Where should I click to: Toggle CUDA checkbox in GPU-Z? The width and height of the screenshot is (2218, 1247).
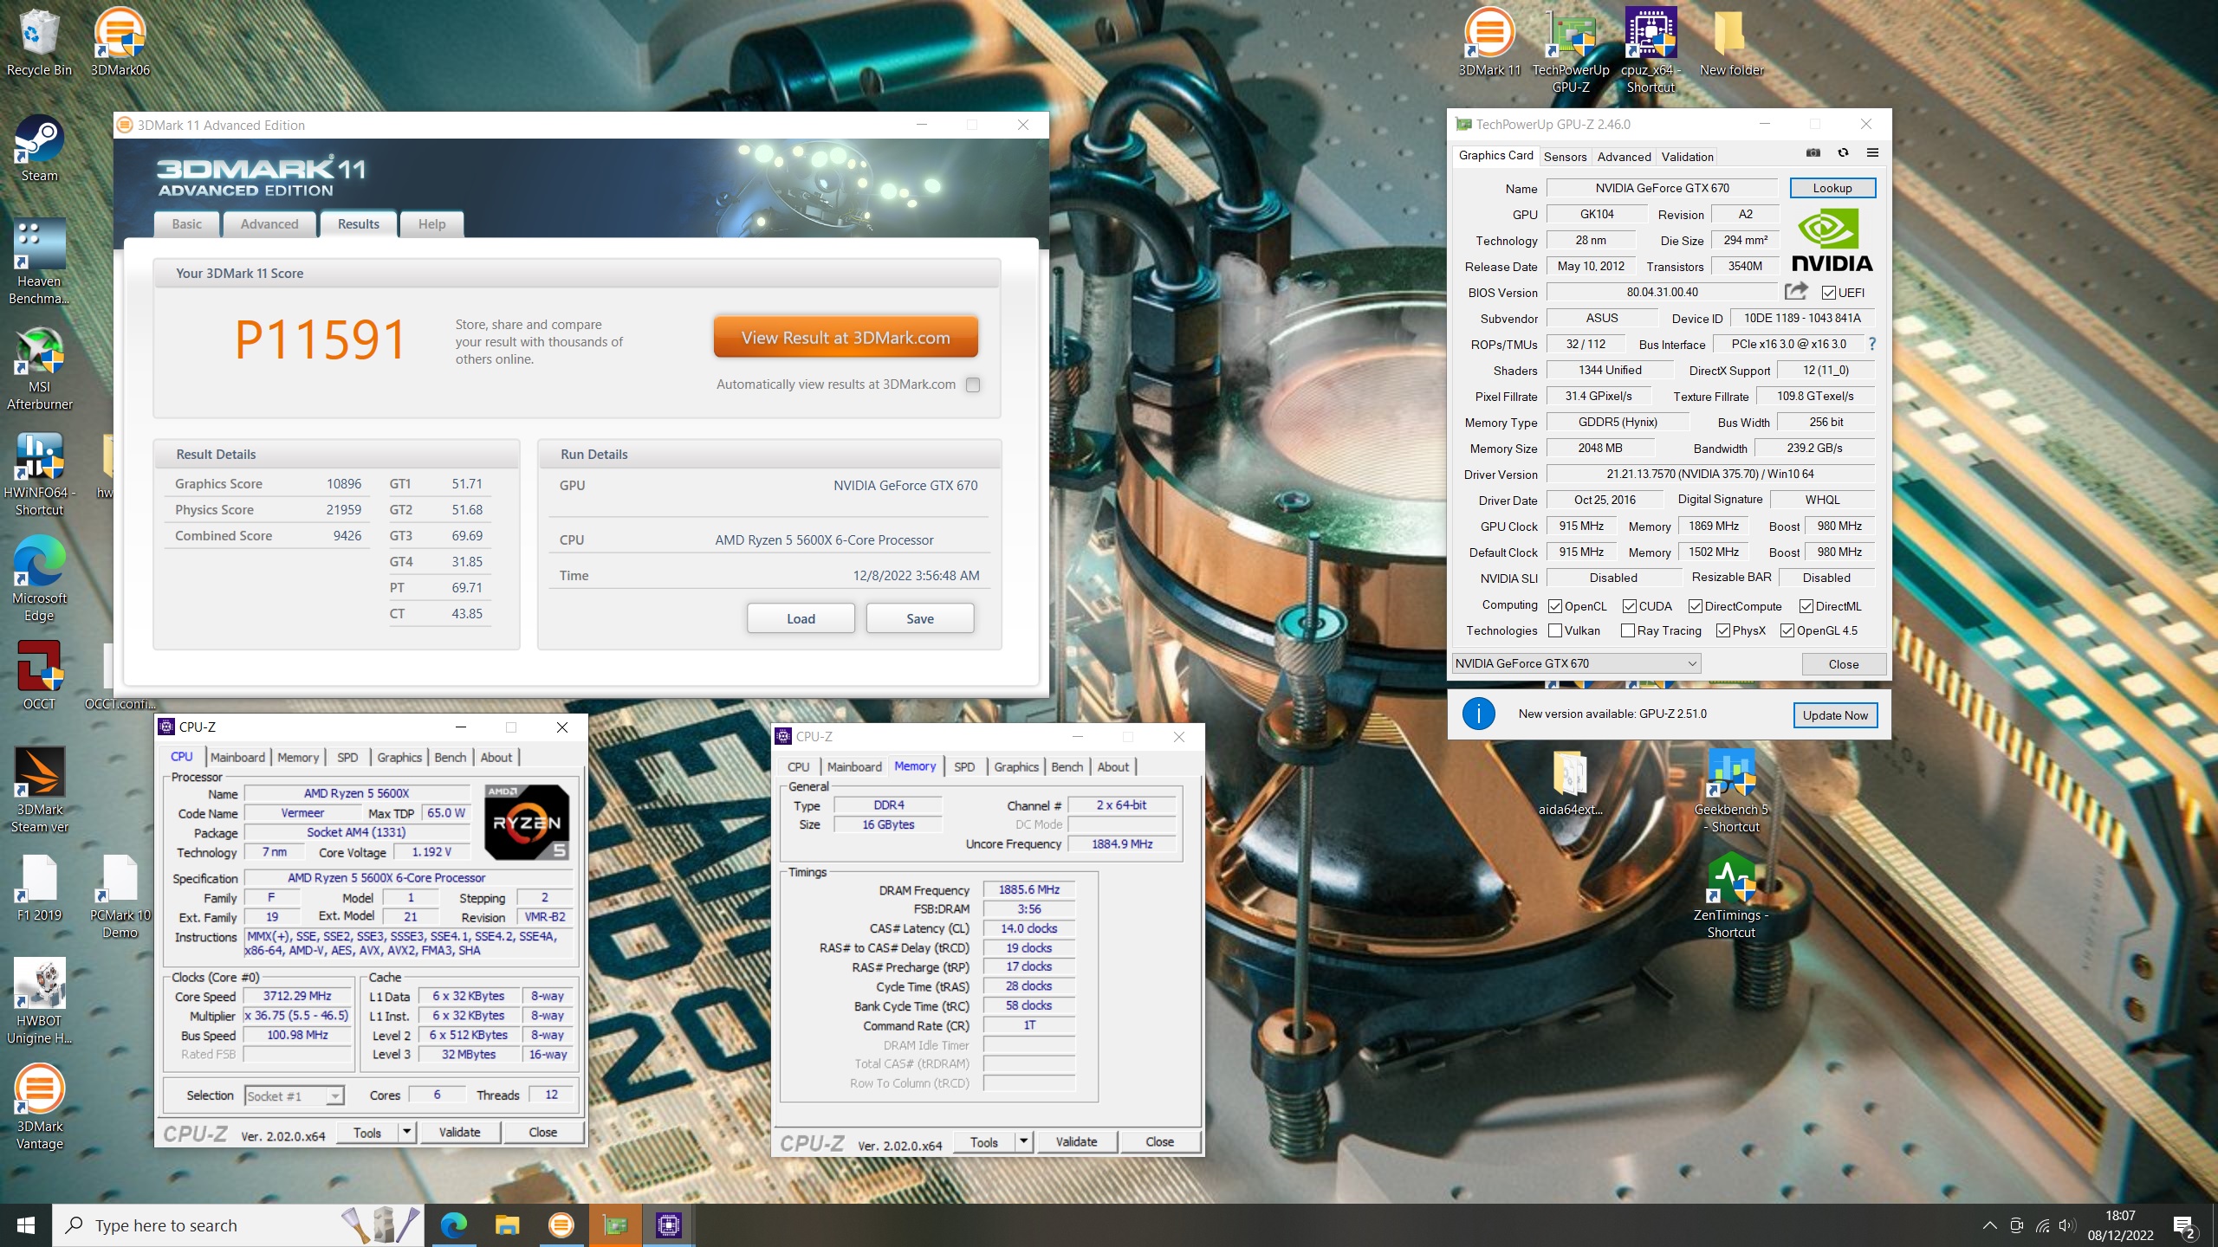click(x=1630, y=606)
